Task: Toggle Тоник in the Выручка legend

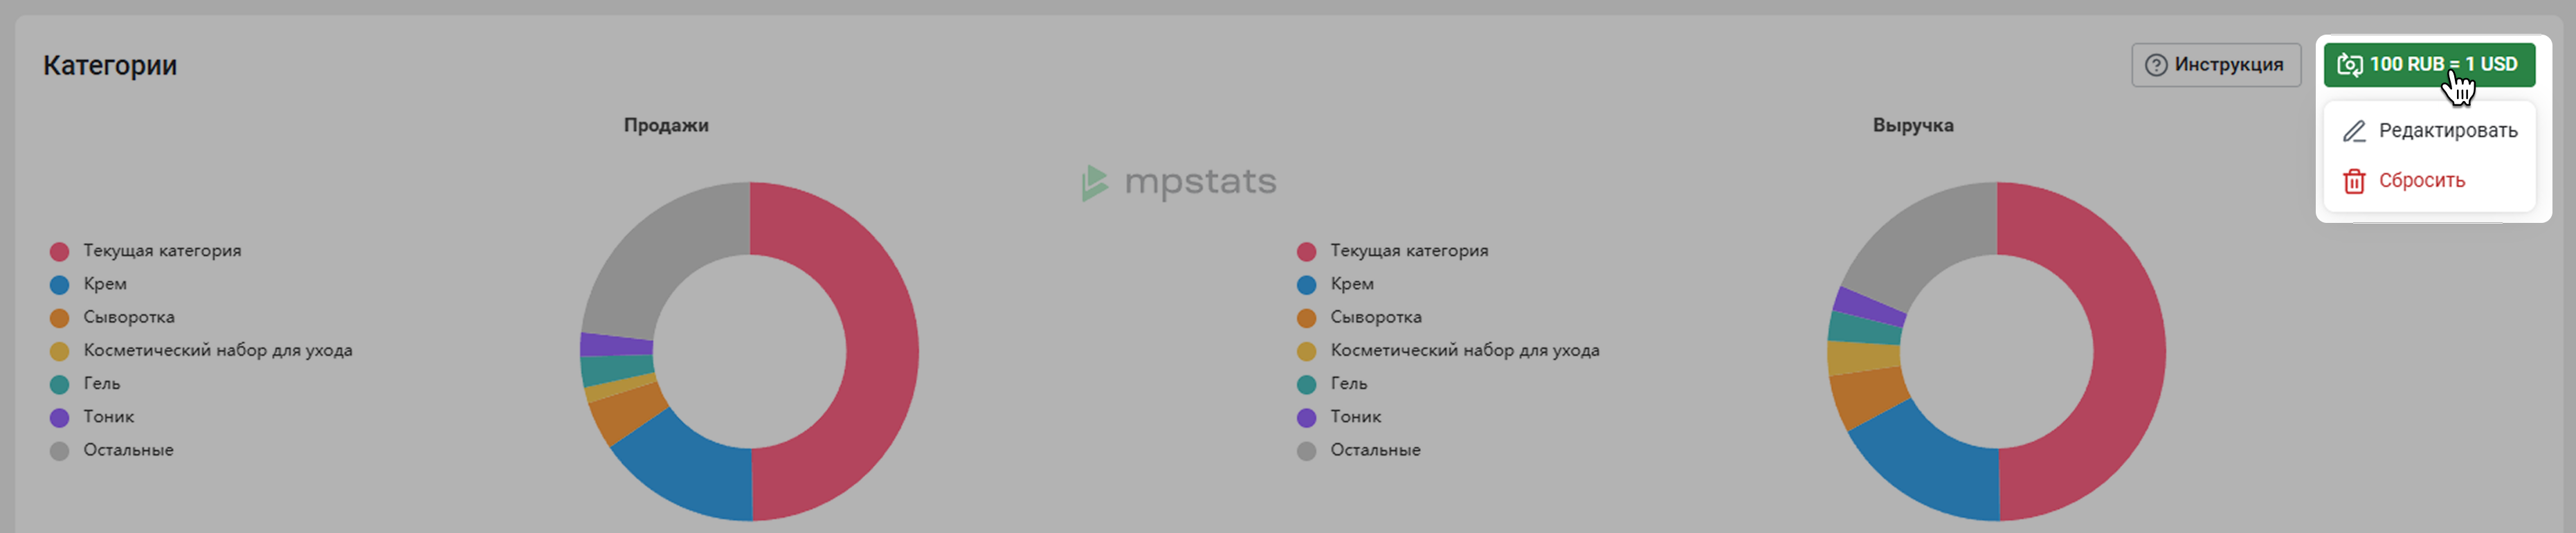Action: coord(1339,418)
